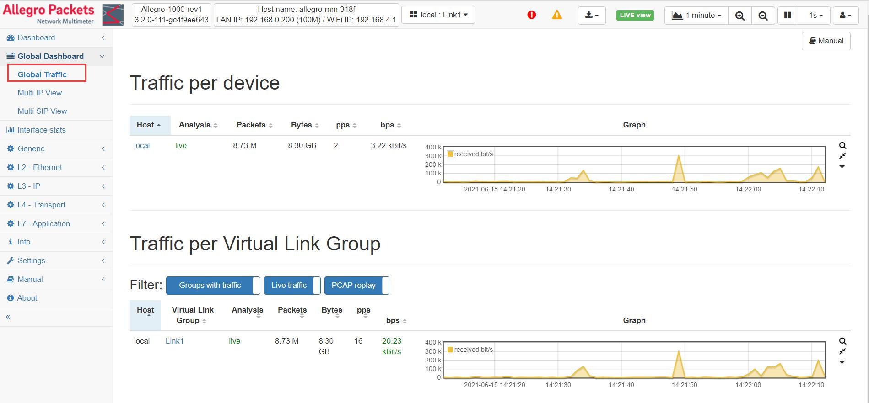
Task: Click the Manual button at top right
Action: coord(826,41)
